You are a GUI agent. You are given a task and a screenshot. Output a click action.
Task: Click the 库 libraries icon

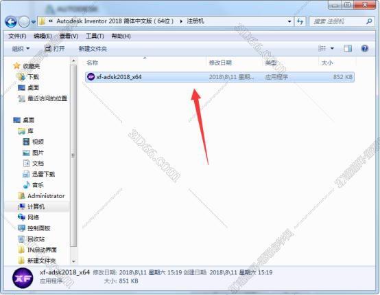[21, 131]
